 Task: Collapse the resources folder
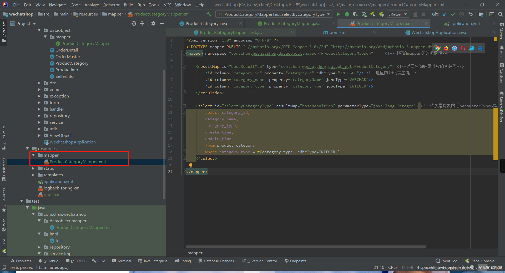point(27,148)
